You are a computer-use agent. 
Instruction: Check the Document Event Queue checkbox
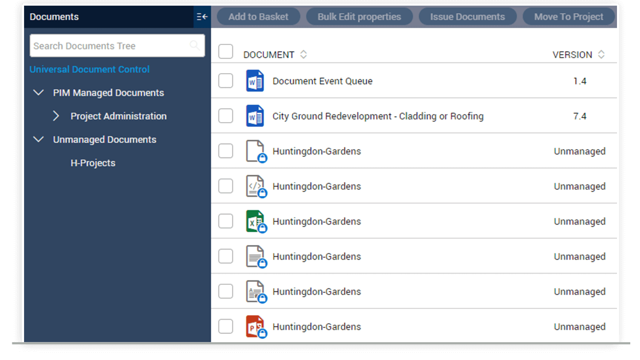tap(226, 80)
